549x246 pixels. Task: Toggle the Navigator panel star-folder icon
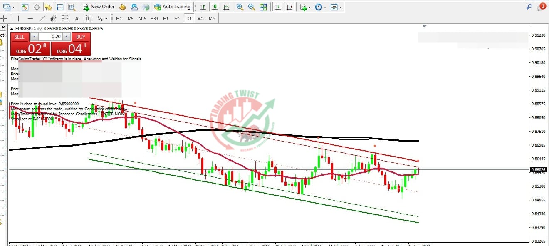point(48,7)
